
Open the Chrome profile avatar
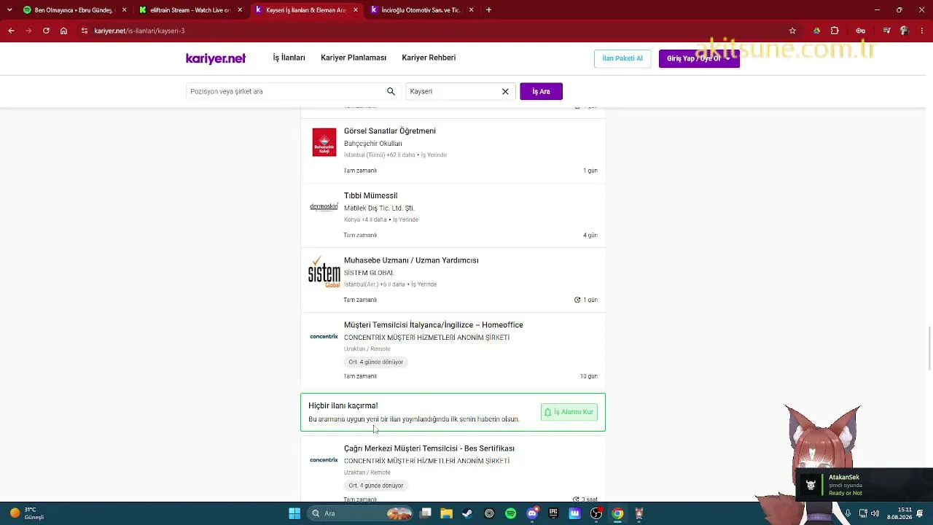click(x=904, y=31)
